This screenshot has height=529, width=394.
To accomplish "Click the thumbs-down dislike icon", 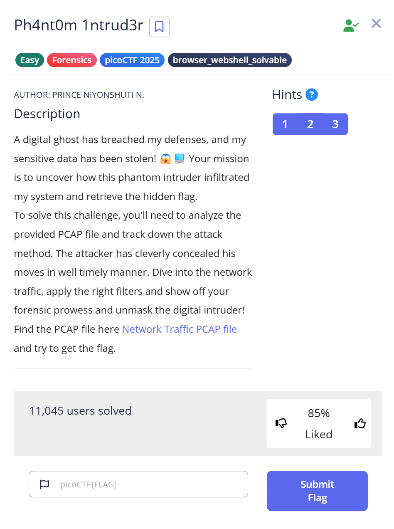I will click(x=281, y=423).
